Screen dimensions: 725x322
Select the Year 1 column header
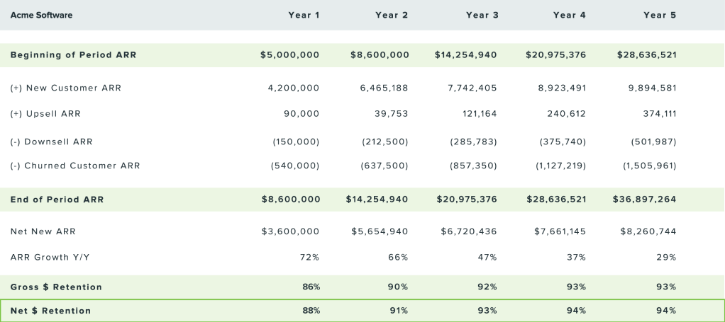304,15
